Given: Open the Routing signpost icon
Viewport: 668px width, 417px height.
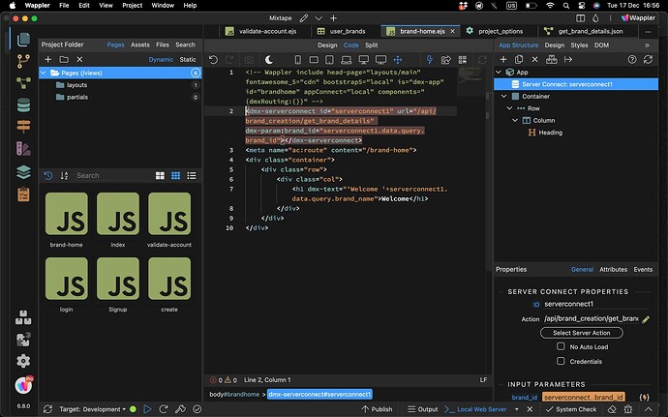Looking at the screenshot, I should click(x=23, y=127).
